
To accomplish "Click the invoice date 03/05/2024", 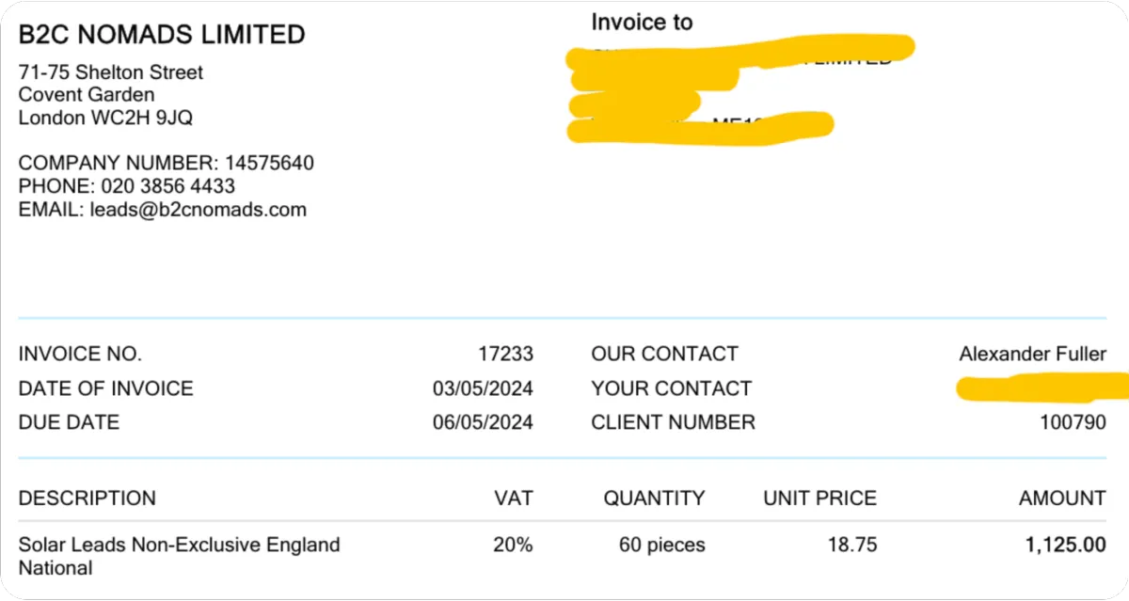I will point(483,389).
